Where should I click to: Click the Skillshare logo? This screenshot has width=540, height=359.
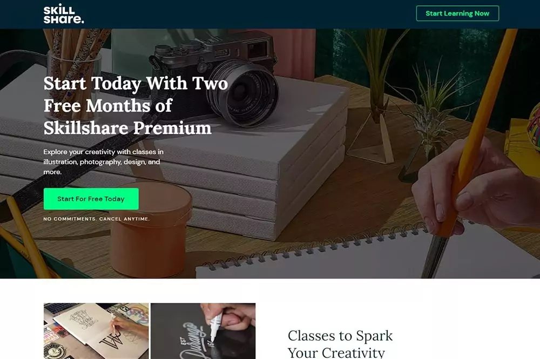[64, 14]
